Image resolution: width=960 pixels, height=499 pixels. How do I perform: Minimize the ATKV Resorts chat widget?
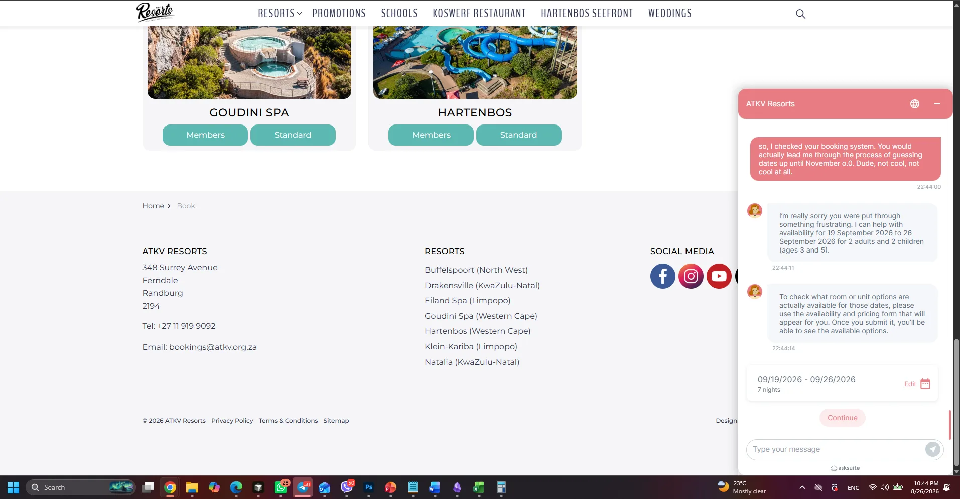pyautogui.click(x=936, y=104)
